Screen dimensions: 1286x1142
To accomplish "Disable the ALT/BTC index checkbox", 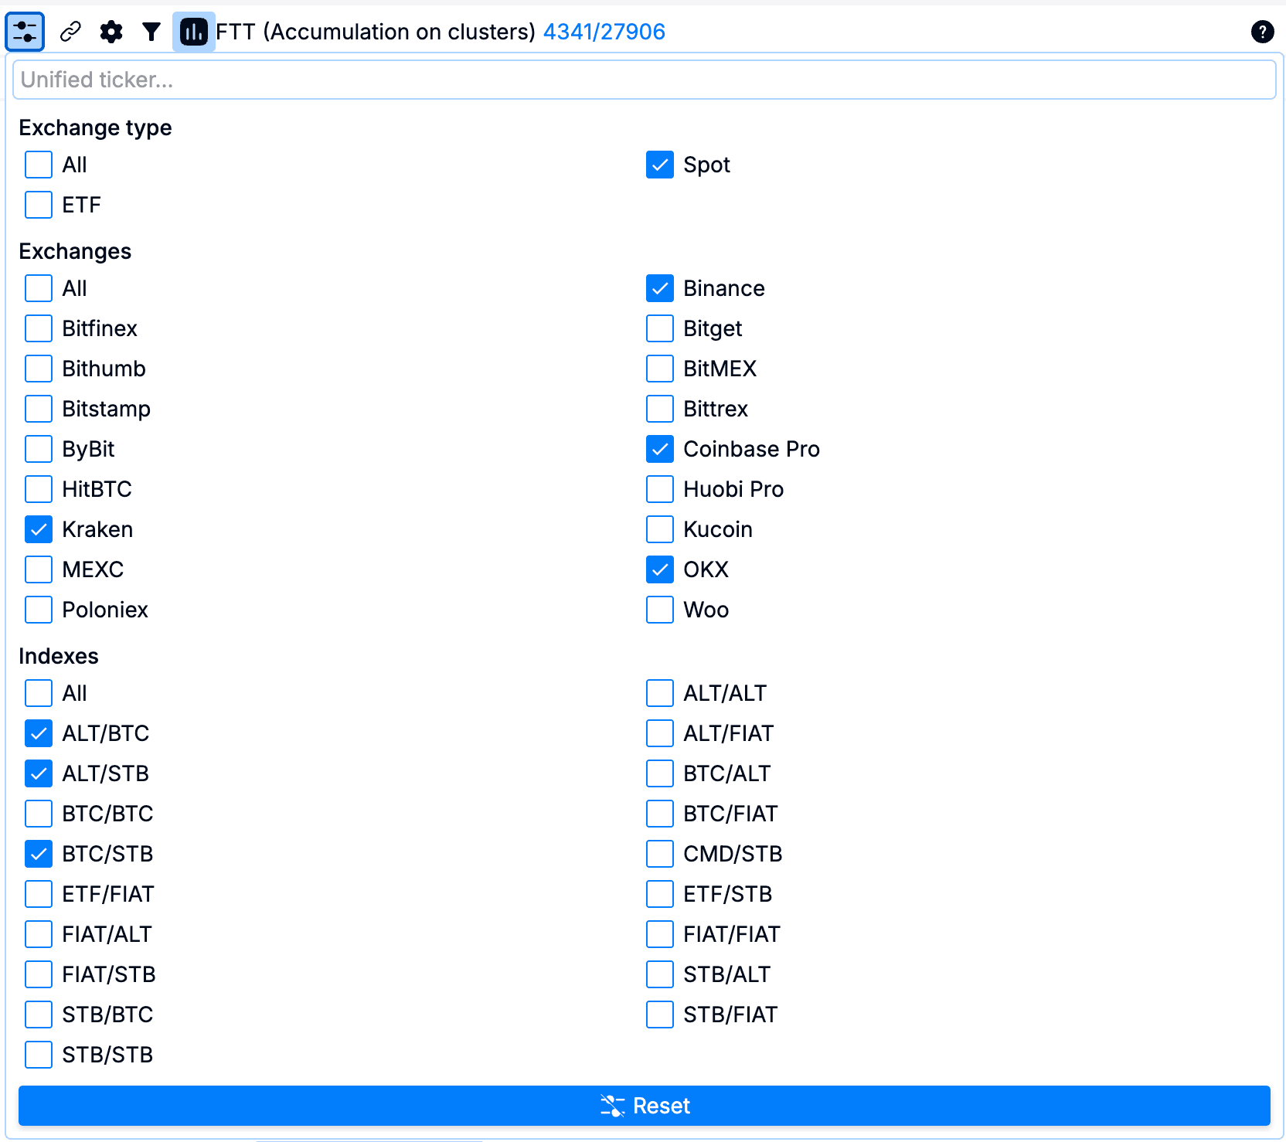I will click(x=39, y=733).
